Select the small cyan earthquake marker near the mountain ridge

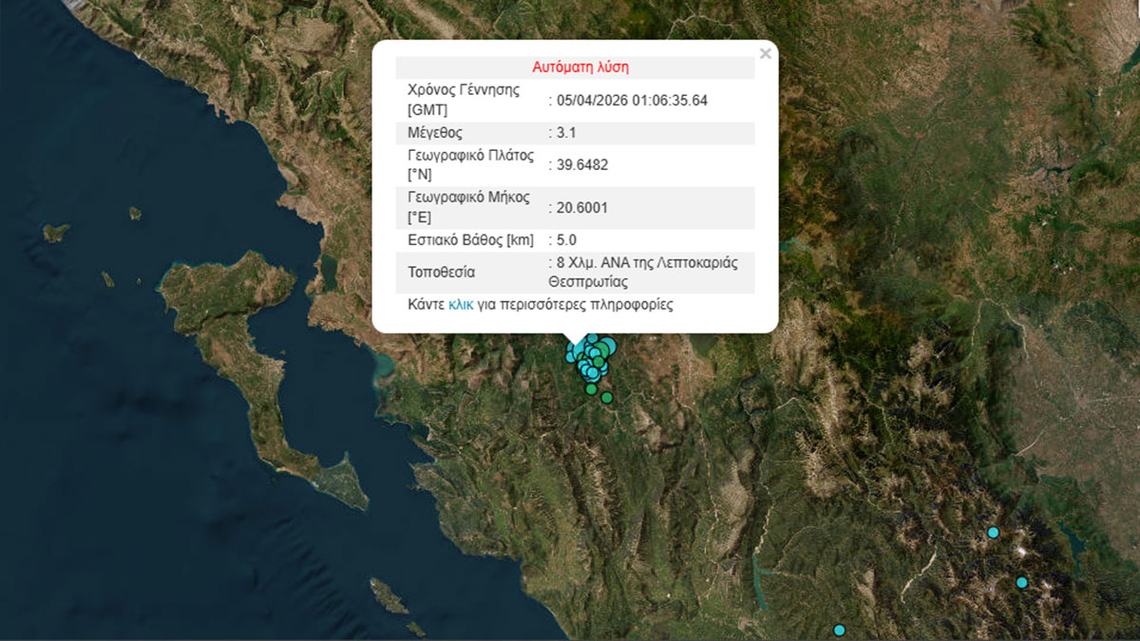pos(994,532)
